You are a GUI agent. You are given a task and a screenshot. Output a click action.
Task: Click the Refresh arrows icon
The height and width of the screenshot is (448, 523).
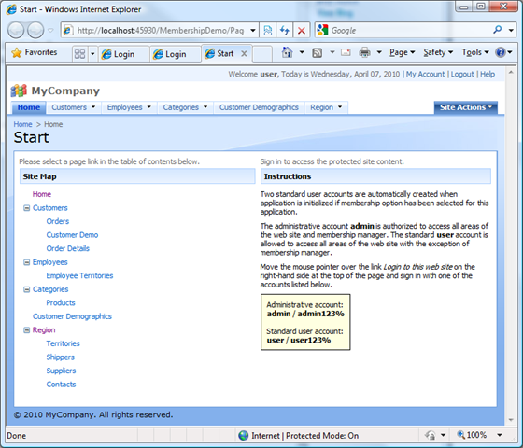(285, 30)
